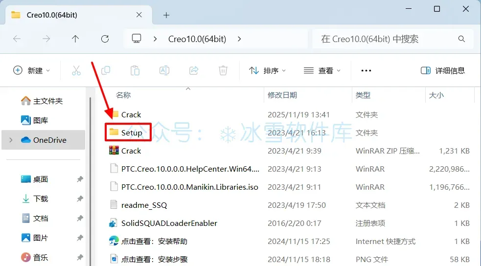Open 图库 in navigation pane
The width and height of the screenshot is (481, 266).
pyautogui.click(x=34, y=120)
